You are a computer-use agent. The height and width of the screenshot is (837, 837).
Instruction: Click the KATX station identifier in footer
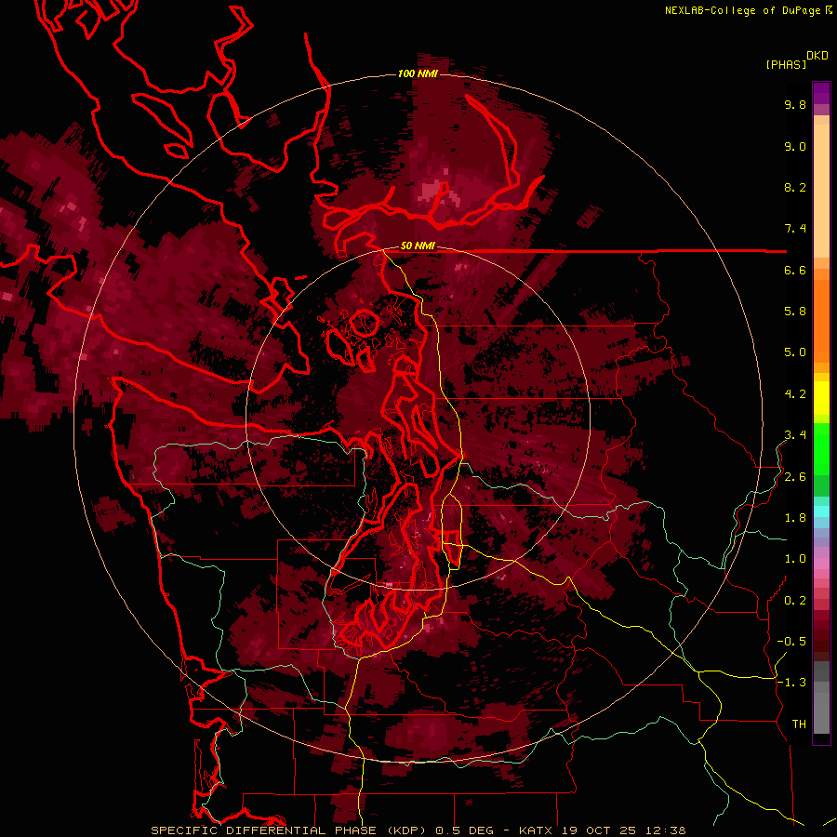point(538,830)
